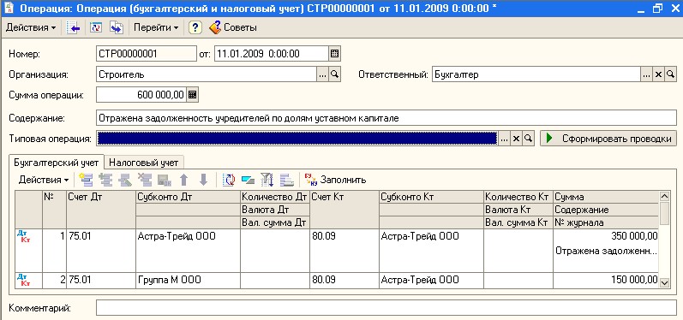
Task: Click the edit row icon in the table toolbar
Action: [x=125, y=180]
